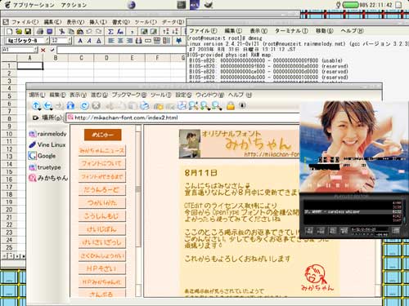This screenshot has width=409, height=306.
Task: Select column B header in spreadsheet
Action: click(56, 58)
